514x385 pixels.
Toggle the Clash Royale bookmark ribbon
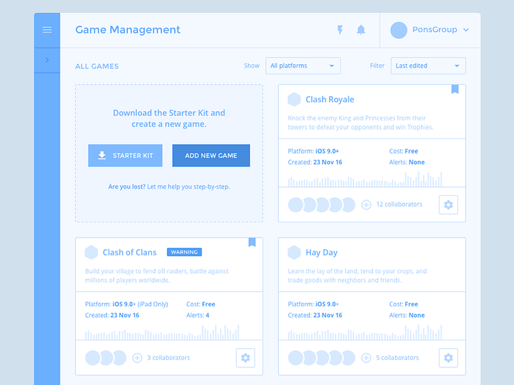point(455,89)
